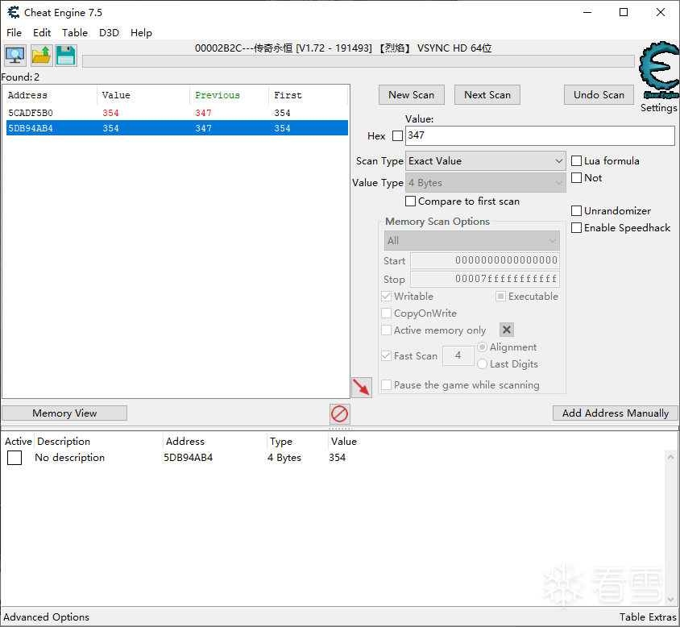Open Table Extras
The height and width of the screenshot is (627, 680).
click(x=648, y=617)
